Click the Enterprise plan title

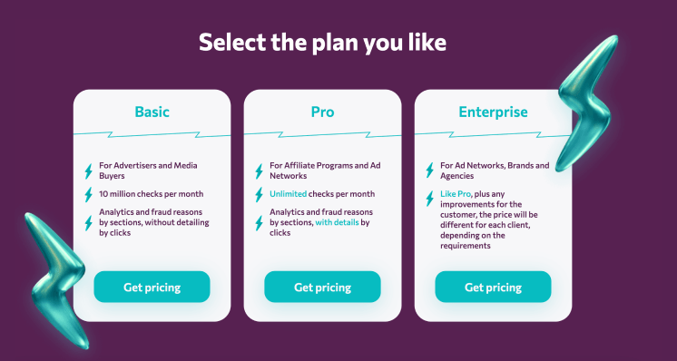coord(493,112)
